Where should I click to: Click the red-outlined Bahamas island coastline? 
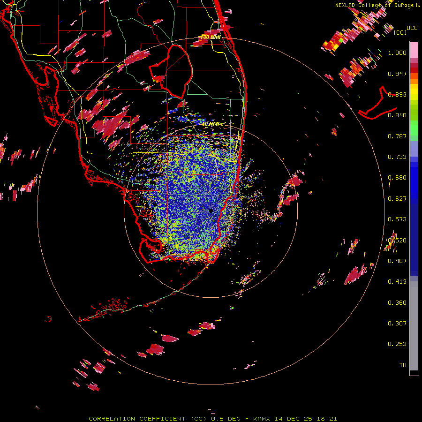378,104
